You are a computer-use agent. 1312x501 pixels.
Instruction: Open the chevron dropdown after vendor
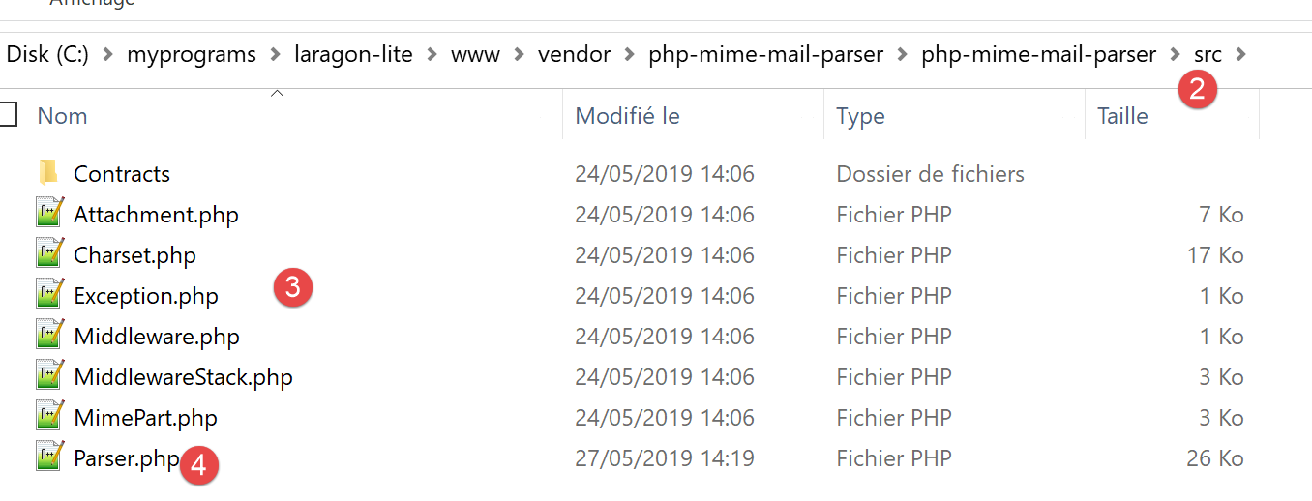pos(630,54)
